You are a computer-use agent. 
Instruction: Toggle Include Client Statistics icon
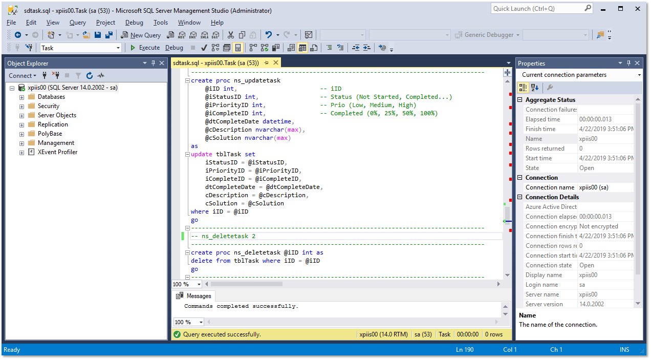[276, 48]
